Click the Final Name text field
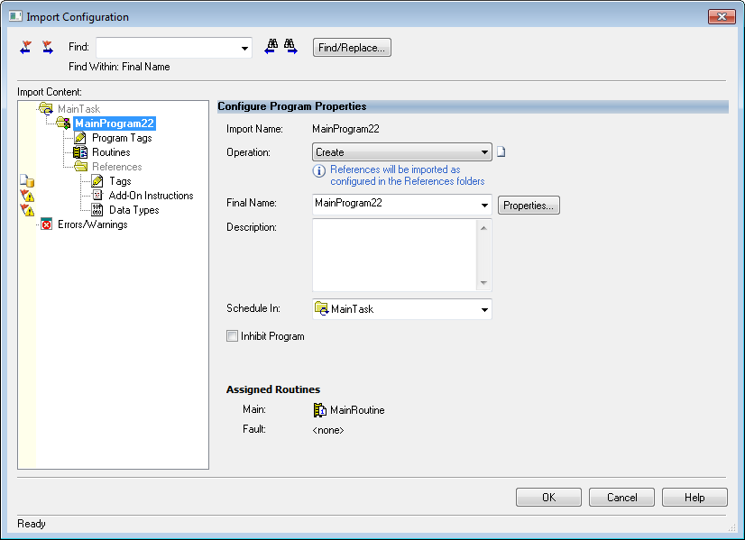745x540 pixels. (x=395, y=205)
